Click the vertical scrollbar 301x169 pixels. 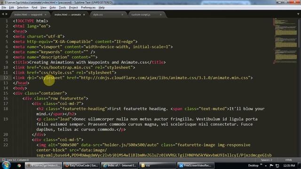point(299,33)
